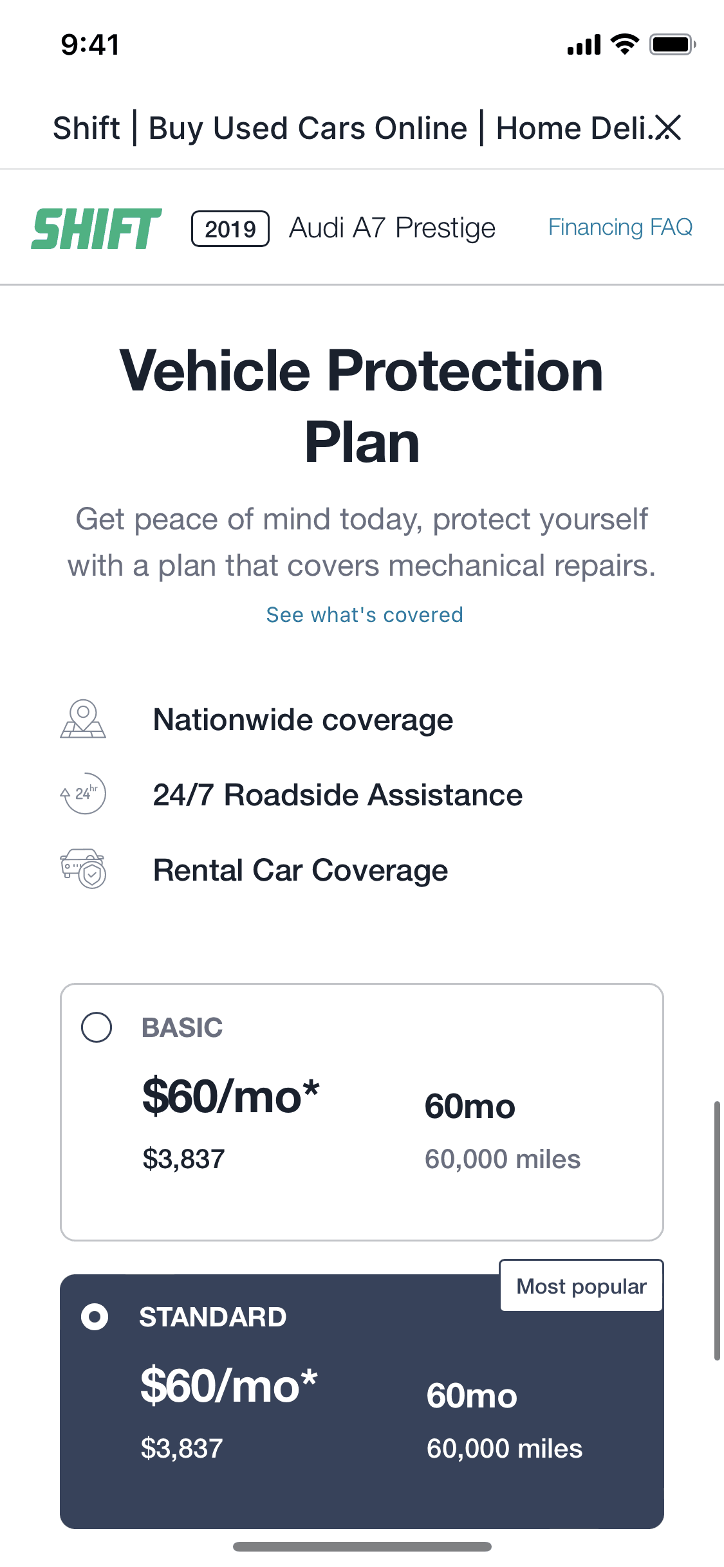Tap the Nationwide coverage map pin icon
Screen dimensions: 724x1567
coord(83,719)
